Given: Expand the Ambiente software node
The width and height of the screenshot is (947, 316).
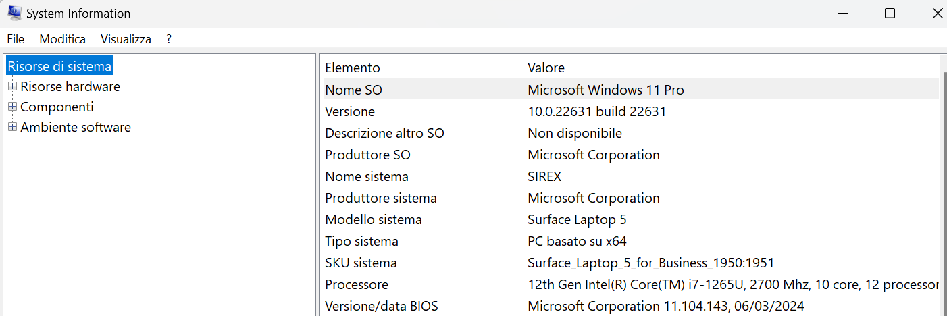Looking at the screenshot, I should [x=13, y=127].
